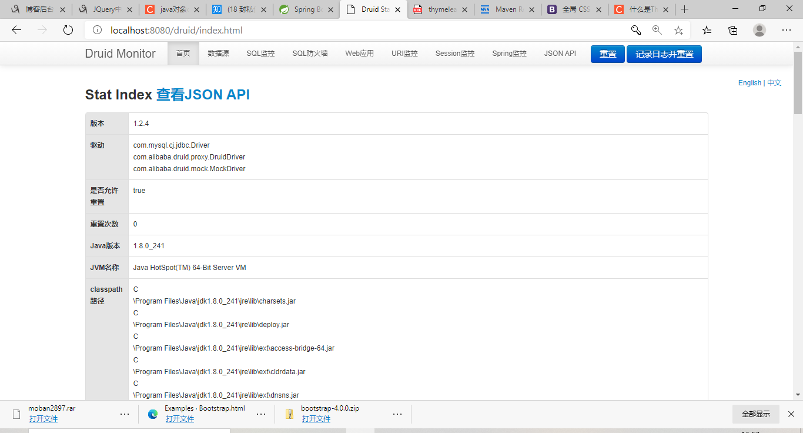The image size is (803, 433).
Task: Open the Session监控 nav item
Action: (x=455, y=54)
